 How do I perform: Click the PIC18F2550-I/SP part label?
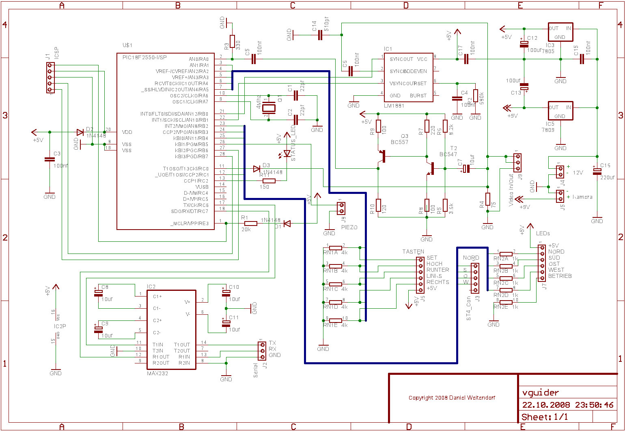point(144,57)
